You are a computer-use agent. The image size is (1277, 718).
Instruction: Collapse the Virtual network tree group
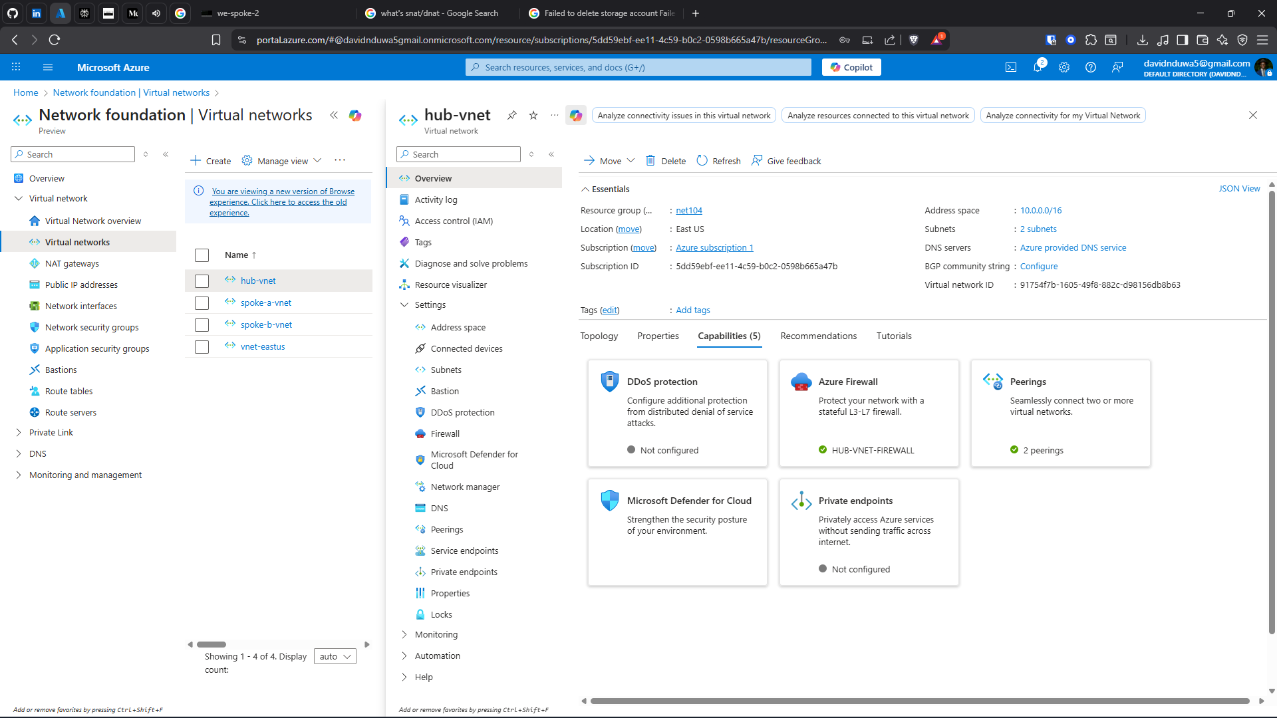click(x=18, y=198)
